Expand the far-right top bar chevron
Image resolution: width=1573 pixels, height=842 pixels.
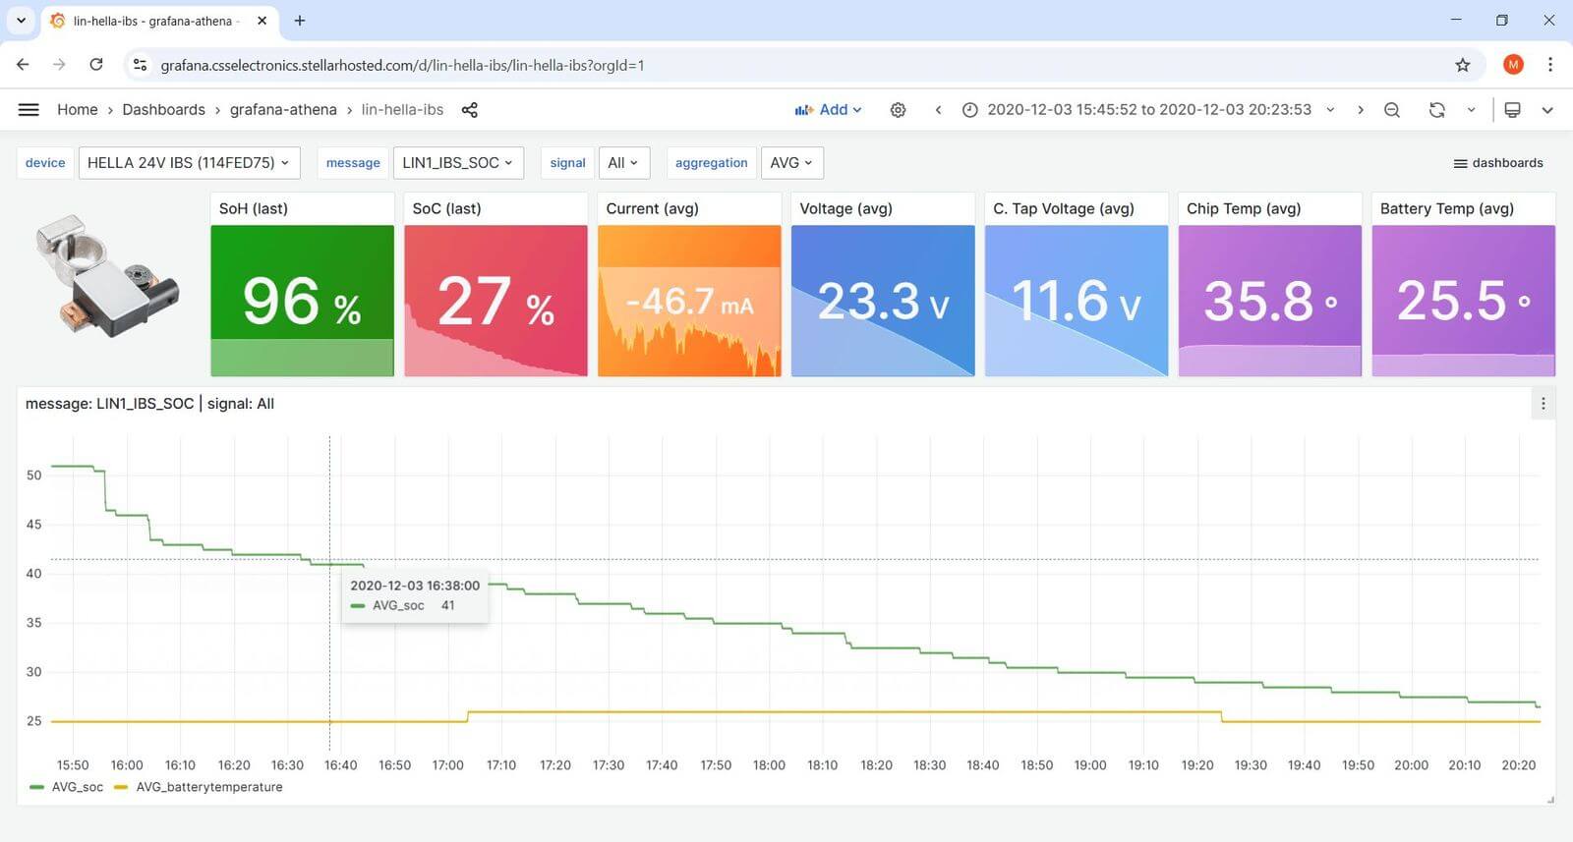1547,110
